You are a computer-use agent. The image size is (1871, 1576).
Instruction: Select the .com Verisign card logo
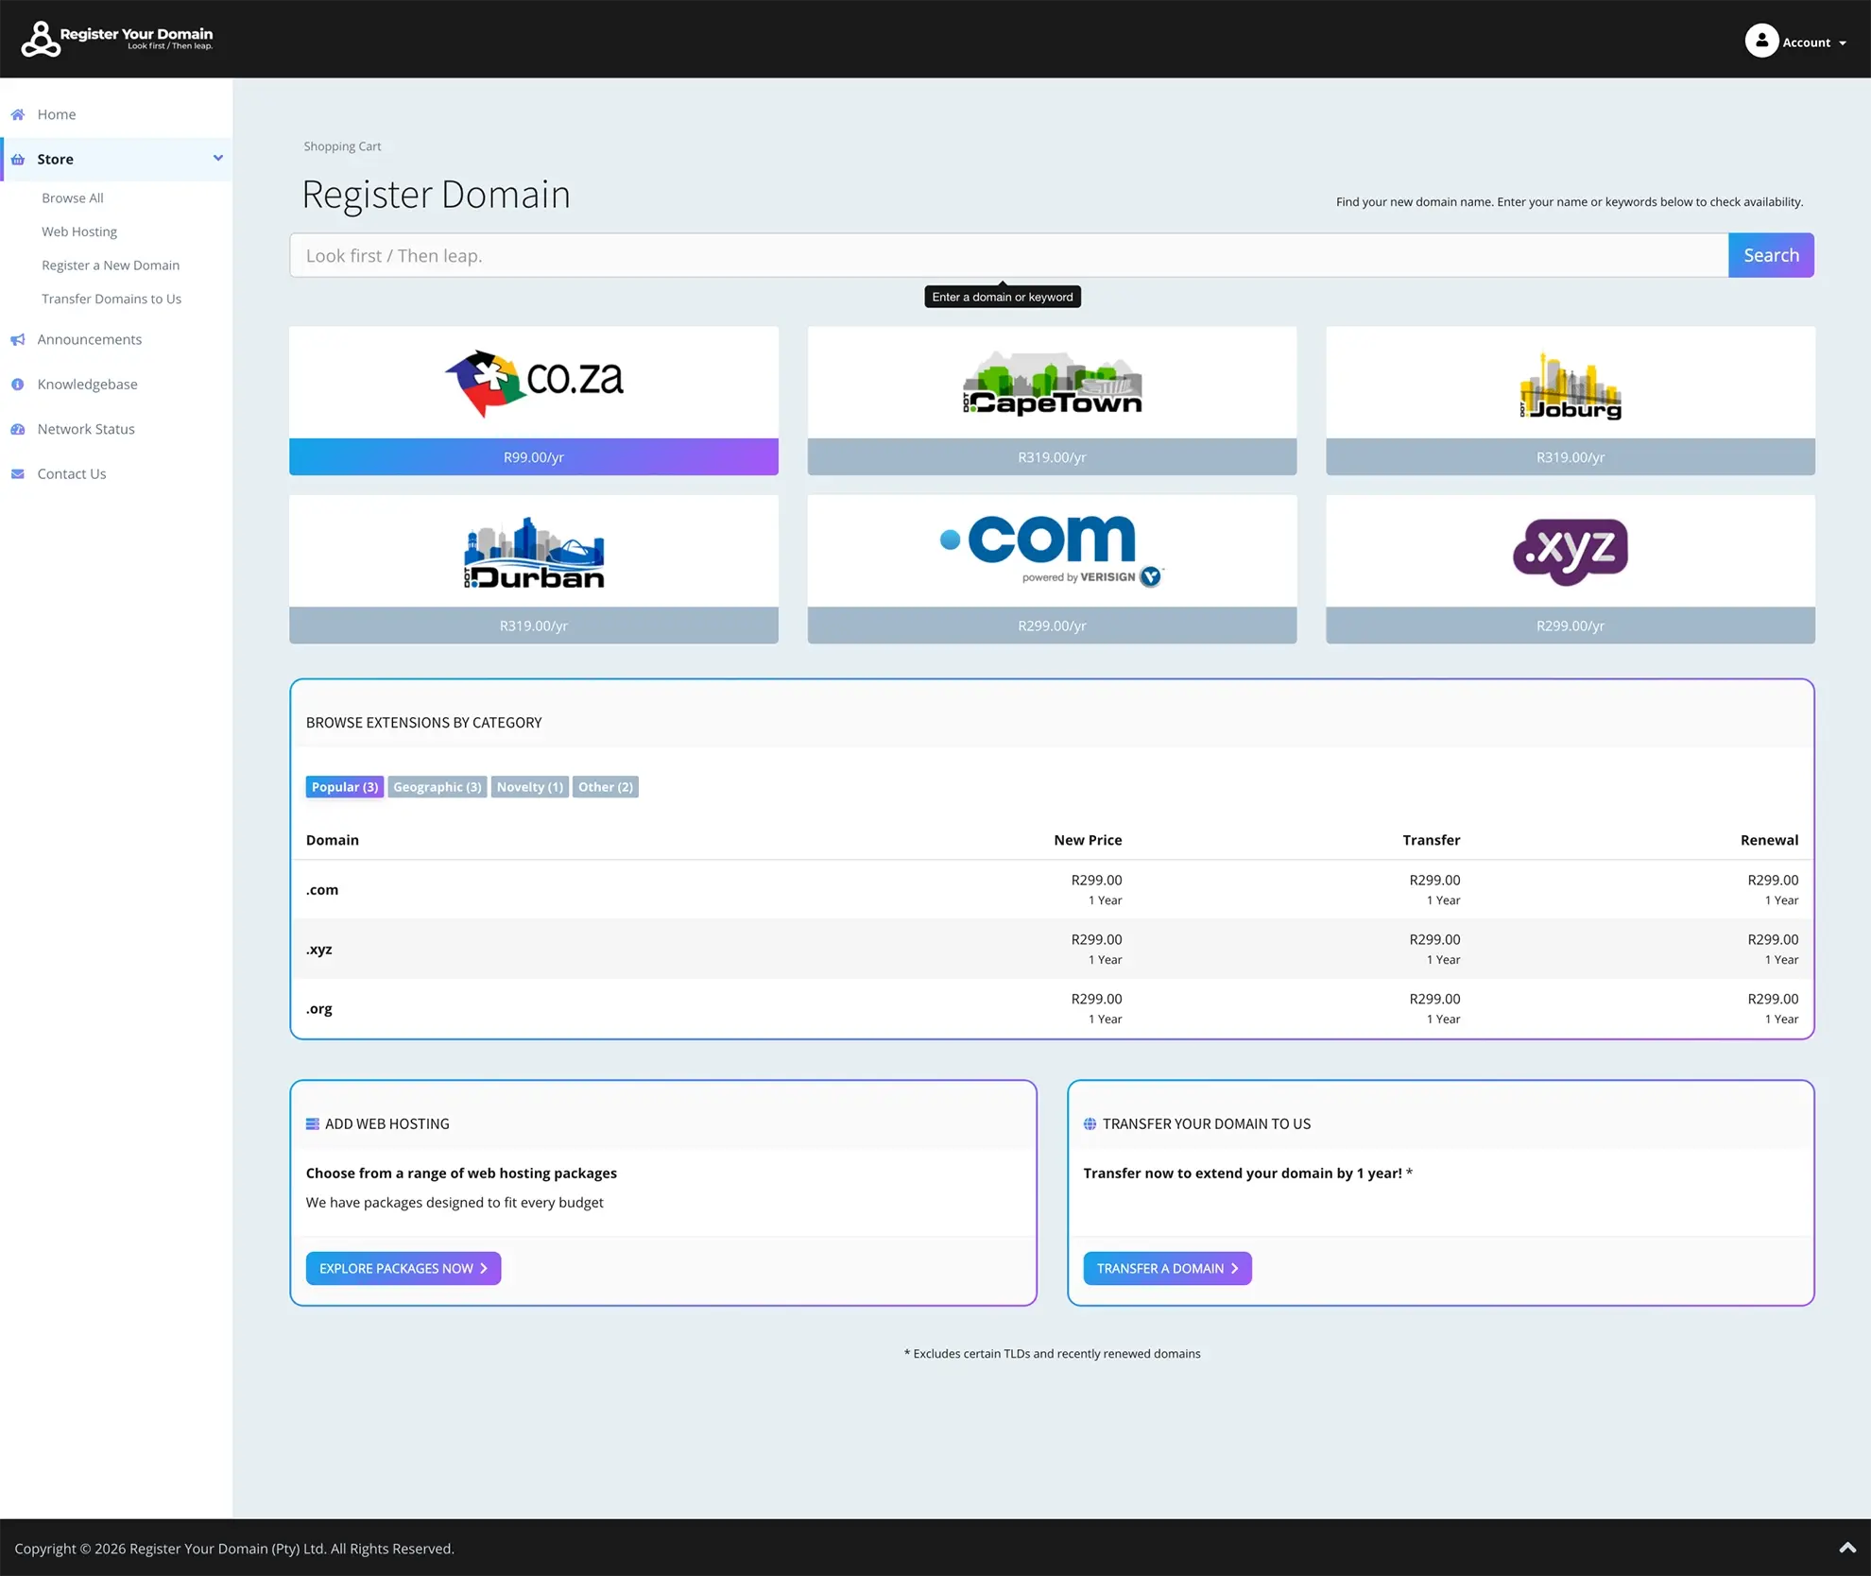click(1052, 551)
